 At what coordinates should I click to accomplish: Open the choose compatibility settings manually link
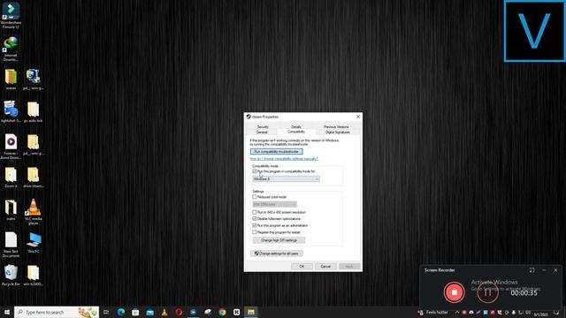point(284,159)
